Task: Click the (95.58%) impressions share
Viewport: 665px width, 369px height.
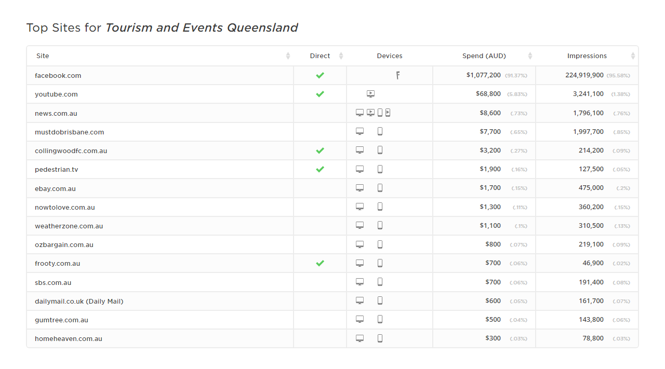Action: click(618, 76)
